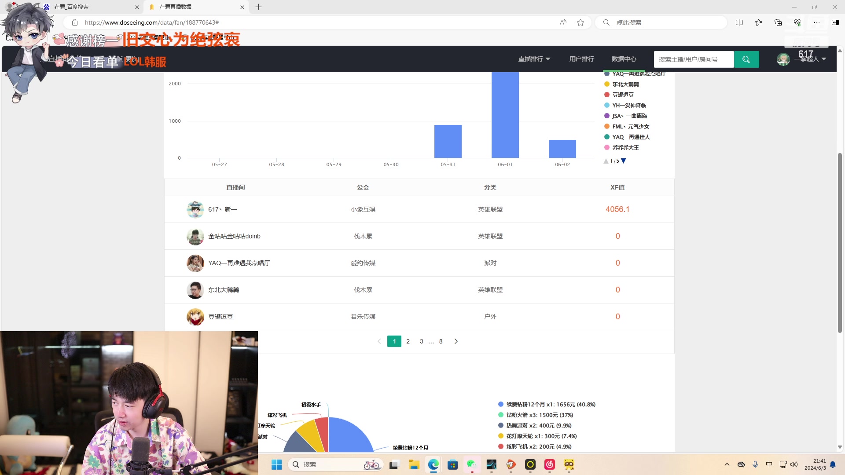Open Microsoft Store from taskbar
Image resolution: width=845 pixels, height=475 pixels.
click(452, 464)
